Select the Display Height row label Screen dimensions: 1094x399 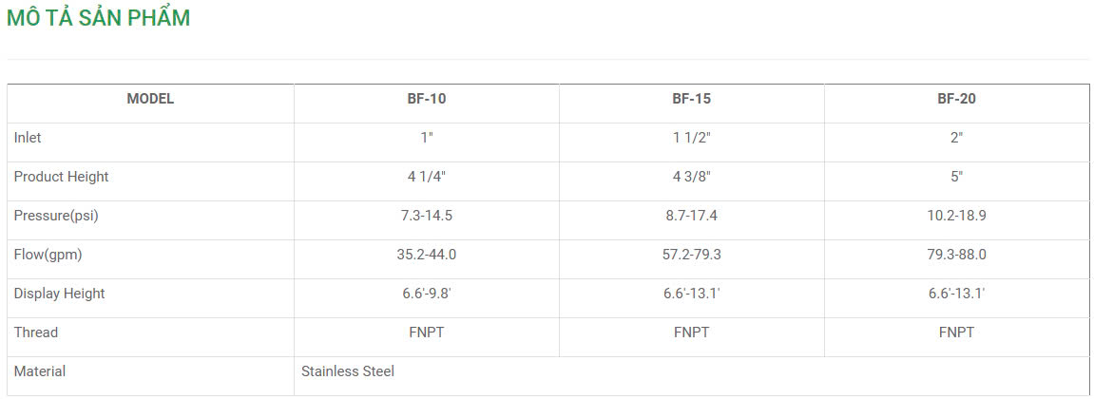tap(59, 294)
